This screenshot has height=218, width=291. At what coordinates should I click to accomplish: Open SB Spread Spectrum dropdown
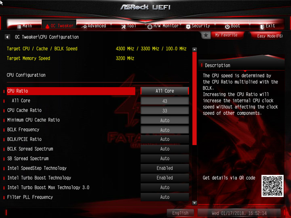164,159
